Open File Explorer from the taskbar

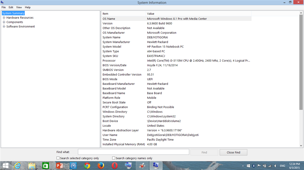pos(32,166)
